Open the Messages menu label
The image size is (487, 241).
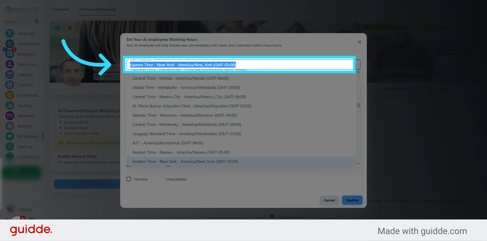click(x=26, y=54)
